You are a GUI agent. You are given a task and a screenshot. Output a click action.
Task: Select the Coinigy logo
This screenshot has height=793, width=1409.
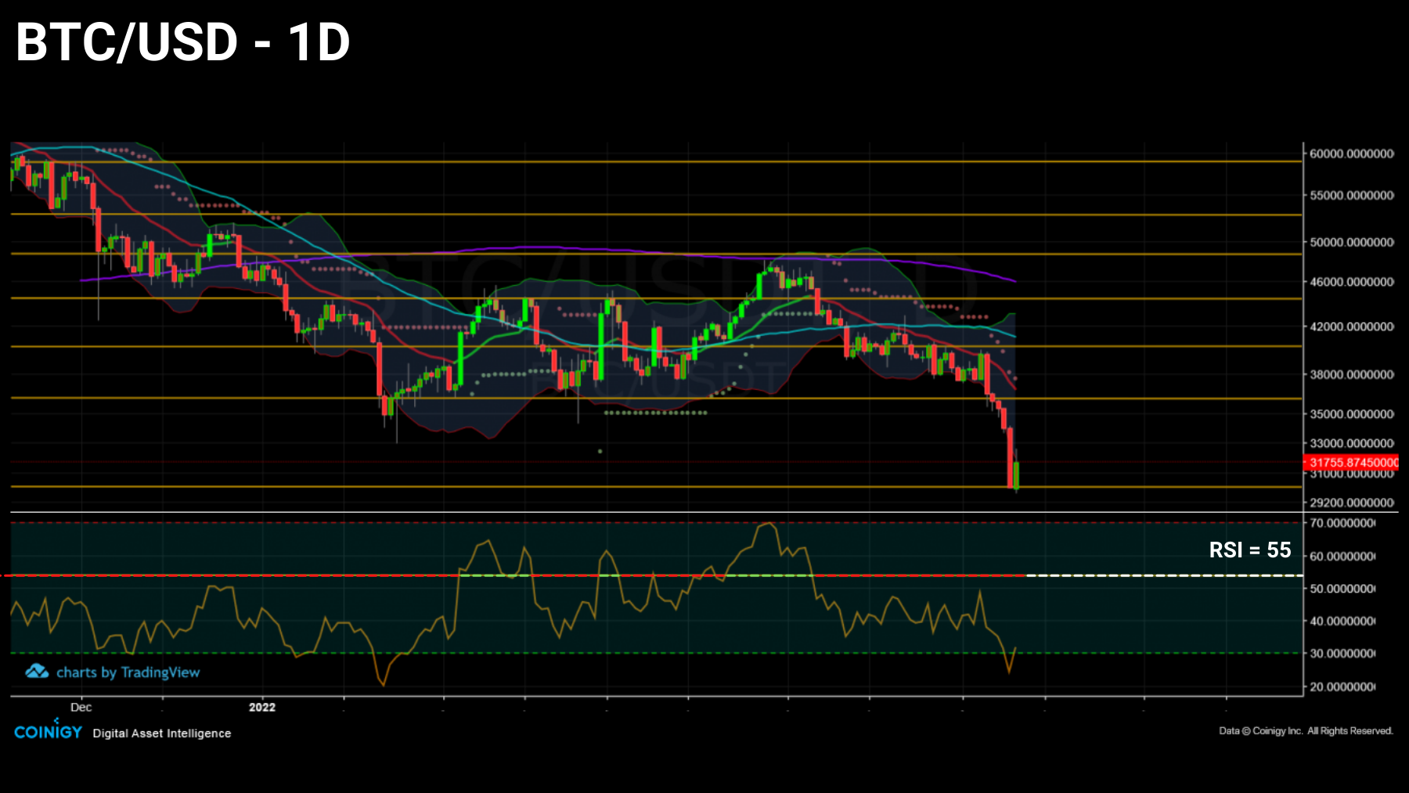[x=47, y=733]
